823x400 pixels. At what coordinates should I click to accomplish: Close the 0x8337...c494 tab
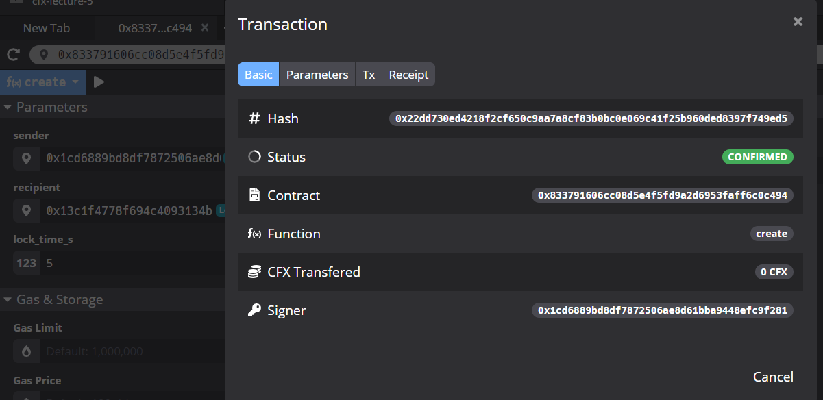(x=204, y=28)
